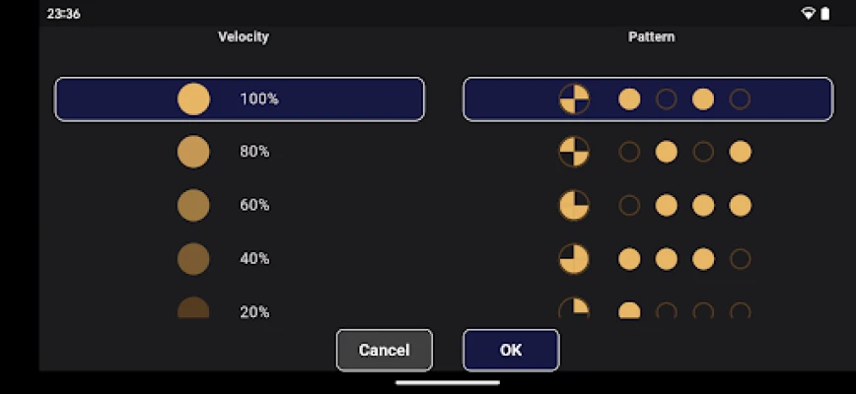The width and height of the screenshot is (856, 394).
Task: Click the empty first dot in the third pattern row
Action: point(629,205)
